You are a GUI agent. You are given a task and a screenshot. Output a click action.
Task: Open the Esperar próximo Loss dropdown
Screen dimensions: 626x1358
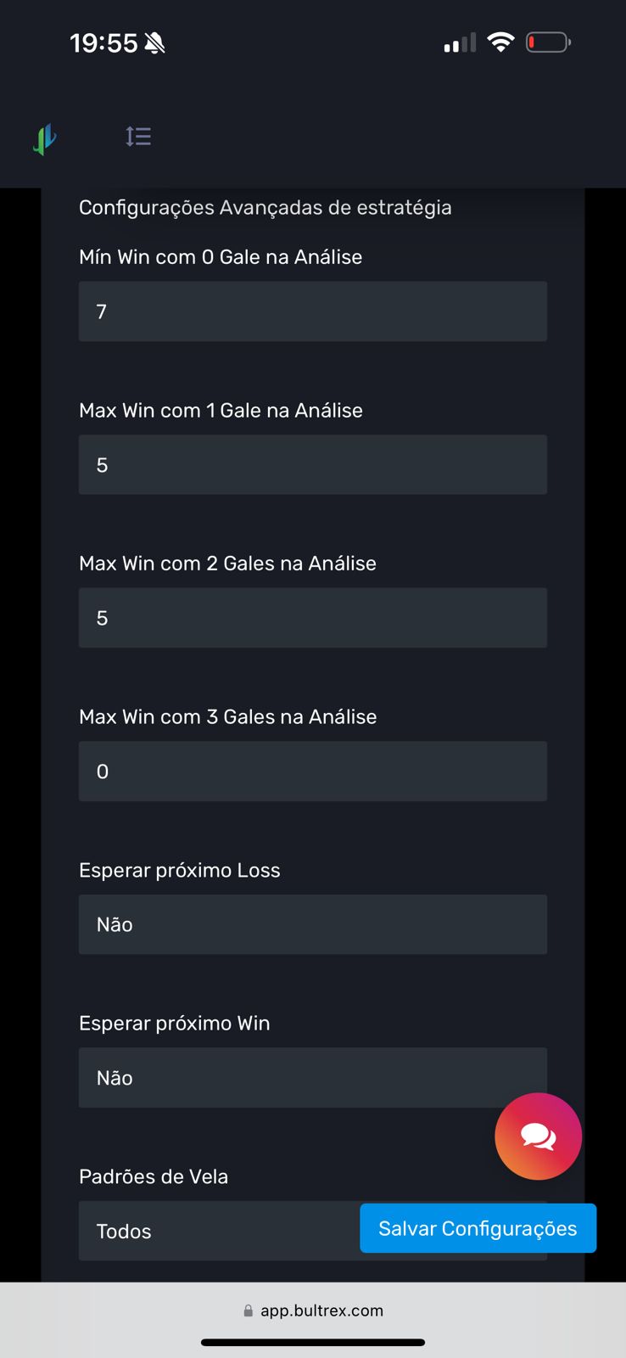(312, 924)
